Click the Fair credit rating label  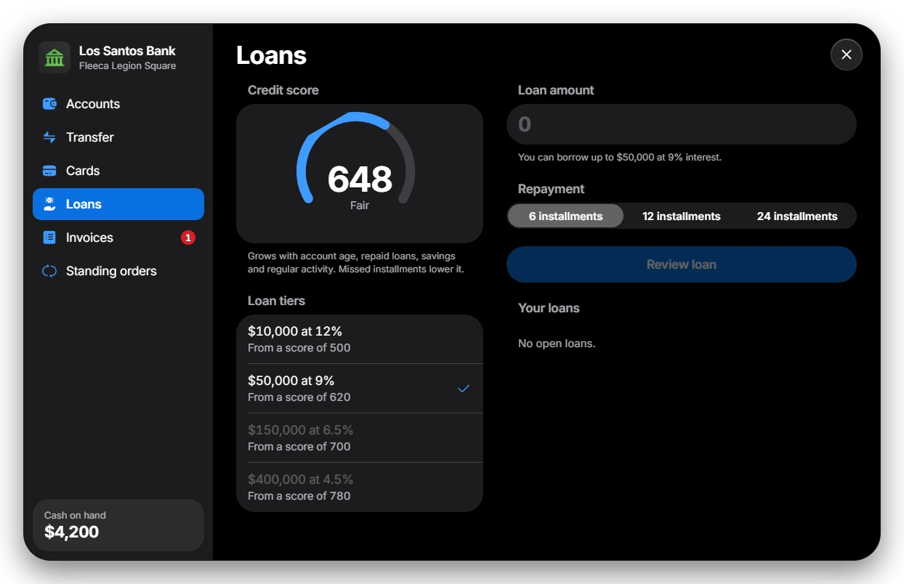tap(360, 206)
